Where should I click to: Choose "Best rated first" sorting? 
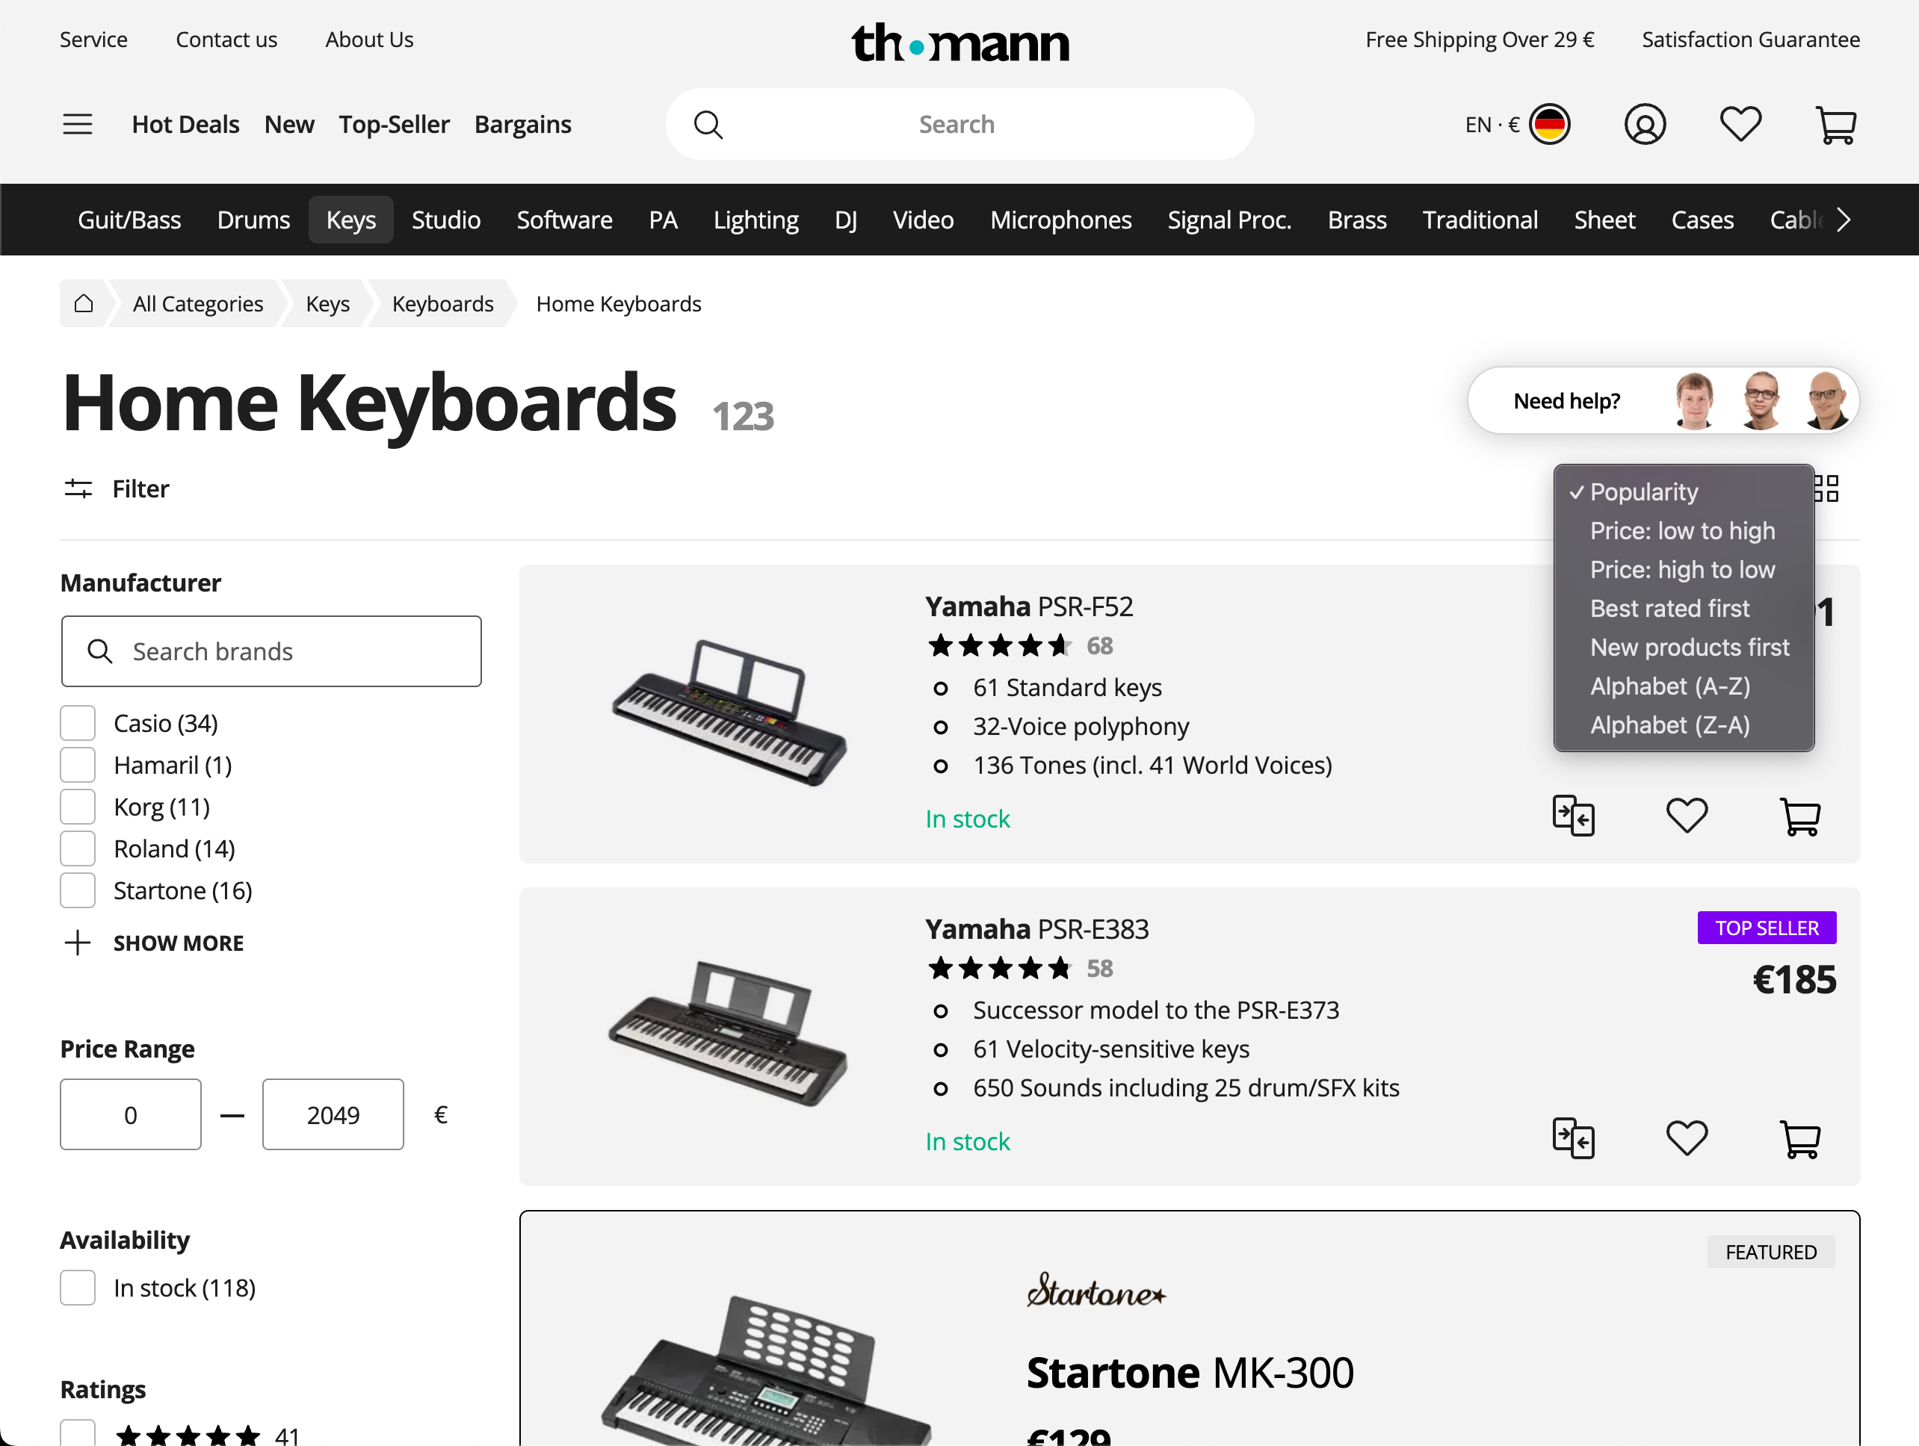point(1669,609)
